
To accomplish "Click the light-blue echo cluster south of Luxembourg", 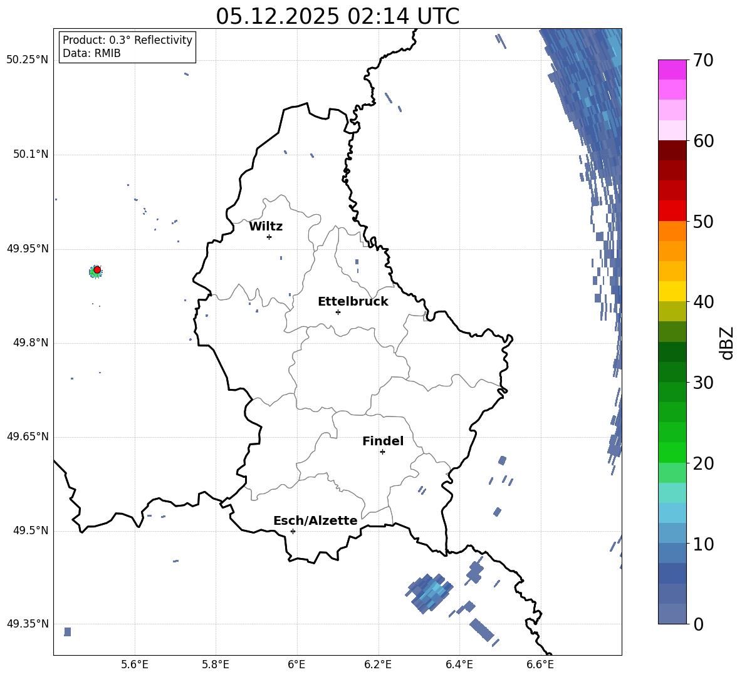I will 431,592.
